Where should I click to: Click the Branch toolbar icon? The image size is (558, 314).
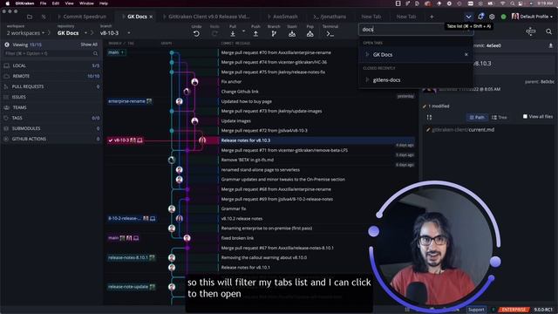[274, 33]
